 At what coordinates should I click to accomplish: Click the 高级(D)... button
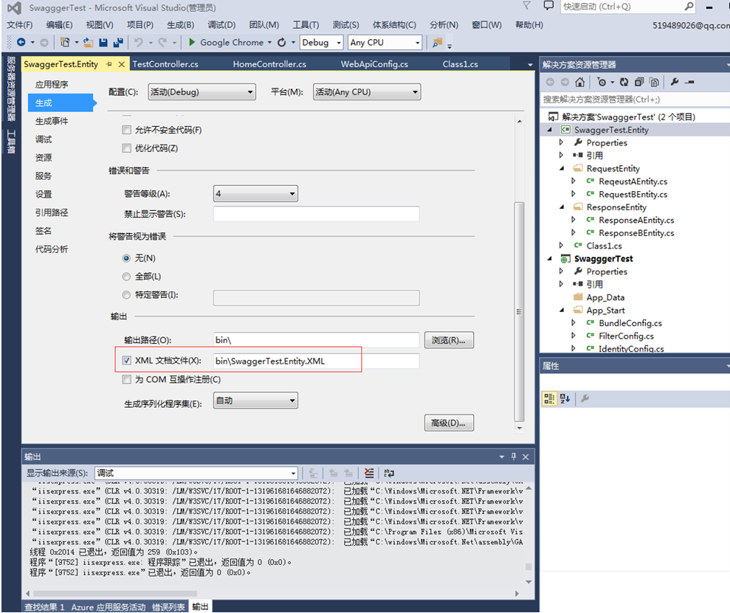(449, 423)
